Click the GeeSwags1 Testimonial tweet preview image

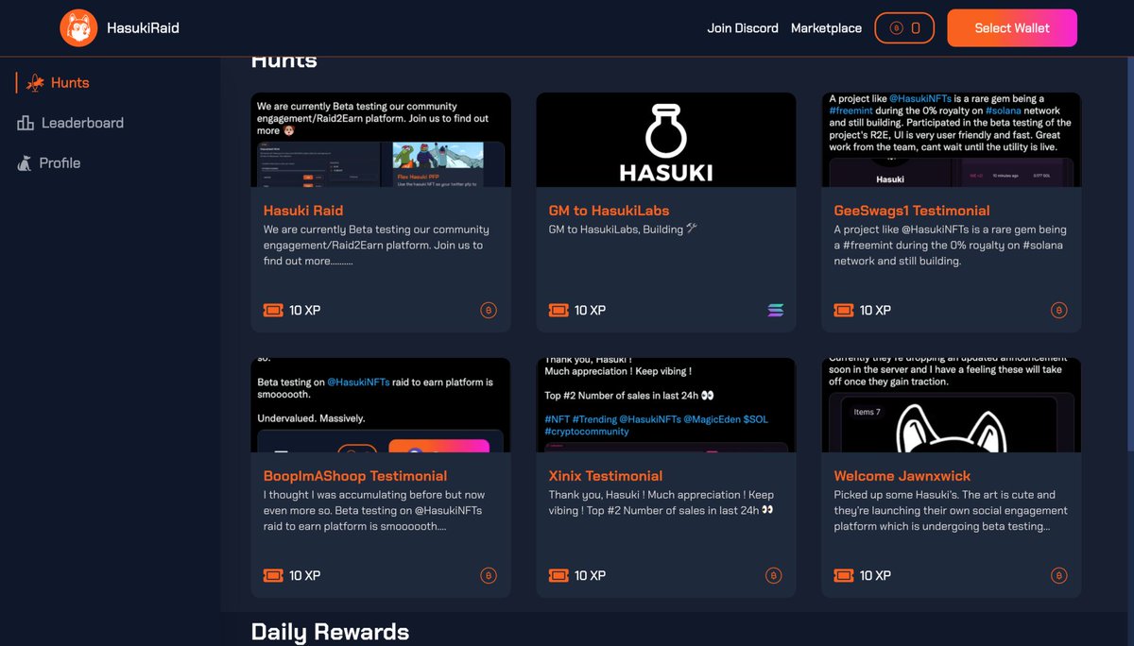pyautogui.click(x=952, y=140)
